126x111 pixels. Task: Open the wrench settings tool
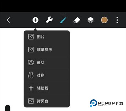(49, 20)
